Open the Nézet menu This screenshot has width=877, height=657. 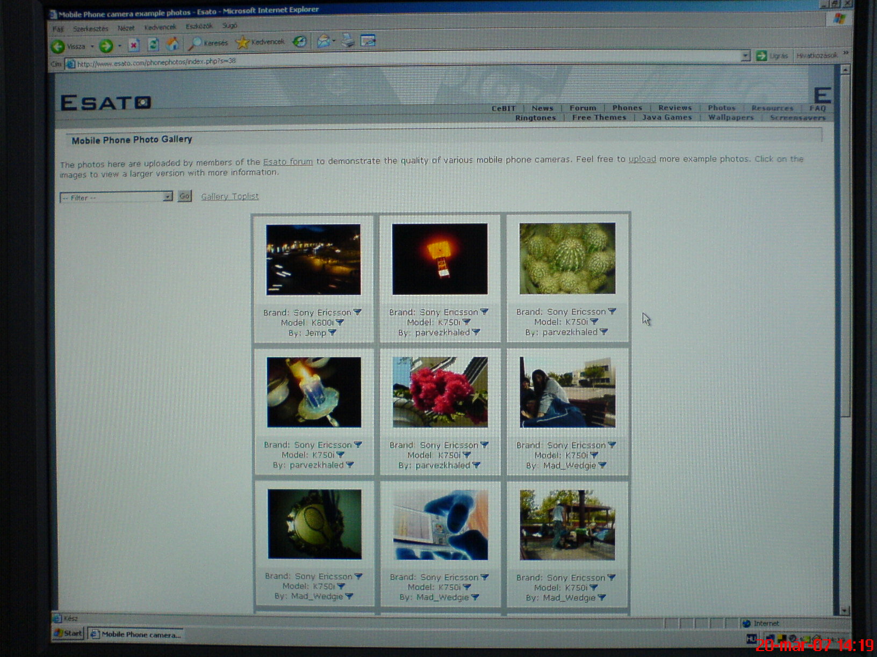click(x=126, y=28)
